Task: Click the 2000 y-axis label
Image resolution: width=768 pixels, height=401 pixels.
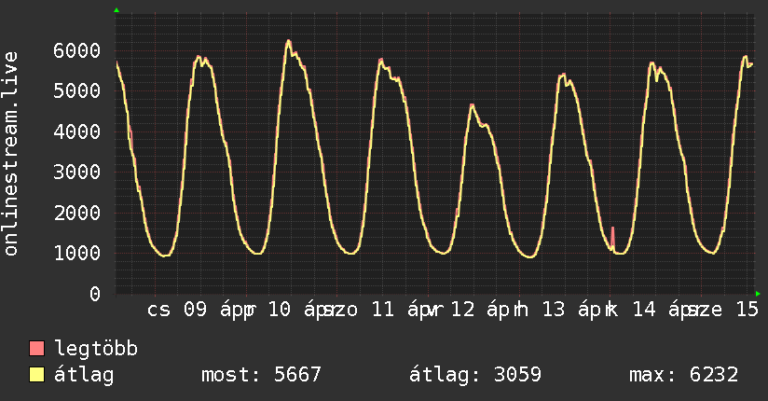Action: pyautogui.click(x=77, y=213)
